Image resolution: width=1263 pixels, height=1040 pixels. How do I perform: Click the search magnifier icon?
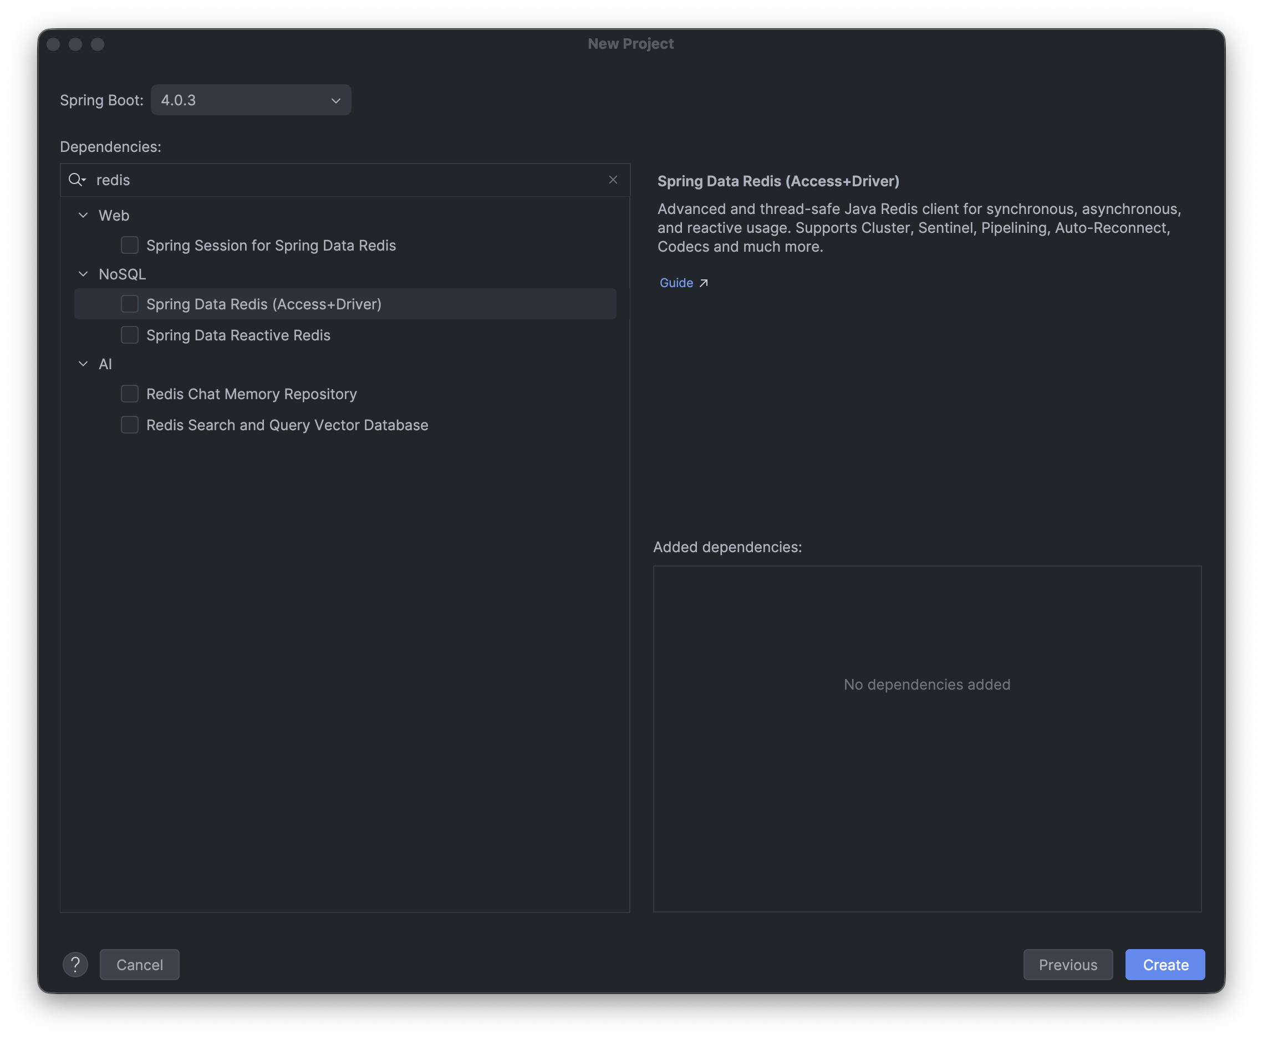pyautogui.click(x=76, y=180)
